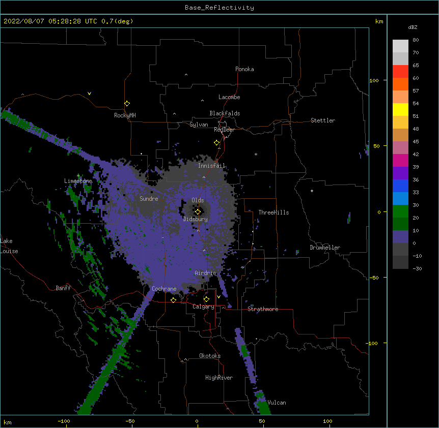The image size is (439, 428).
Task: Click the Olds city label
Action: [198, 200]
